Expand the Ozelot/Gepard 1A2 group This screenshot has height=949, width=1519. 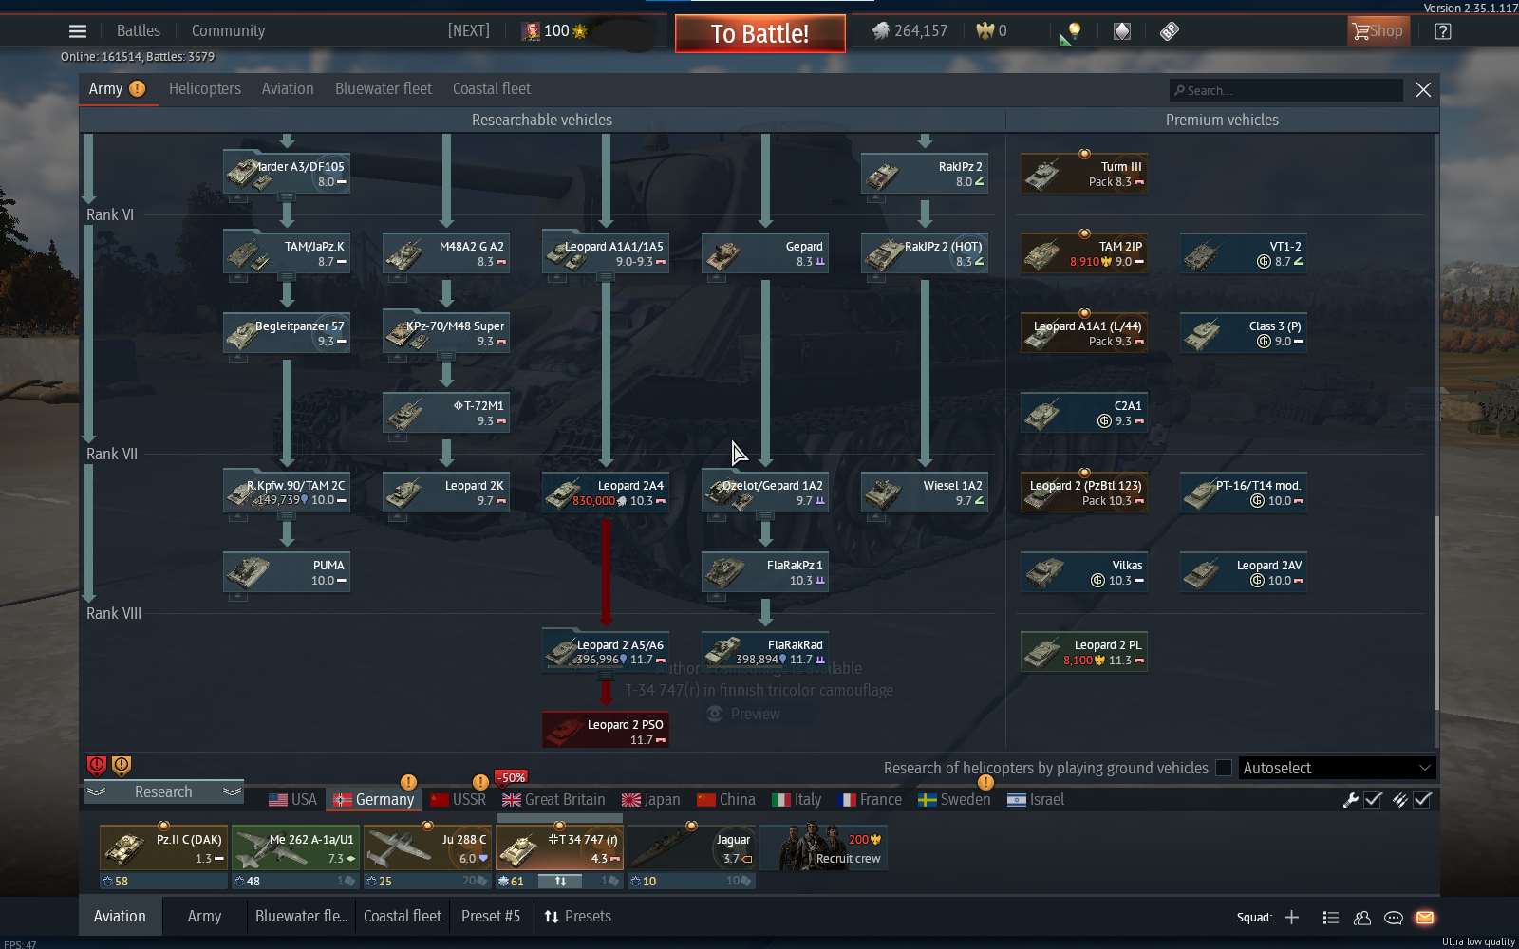[765, 516]
